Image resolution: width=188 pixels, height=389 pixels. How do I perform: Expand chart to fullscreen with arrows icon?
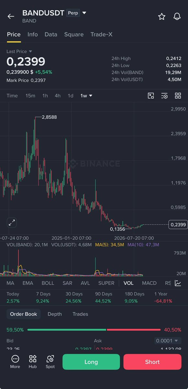coord(12,223)
